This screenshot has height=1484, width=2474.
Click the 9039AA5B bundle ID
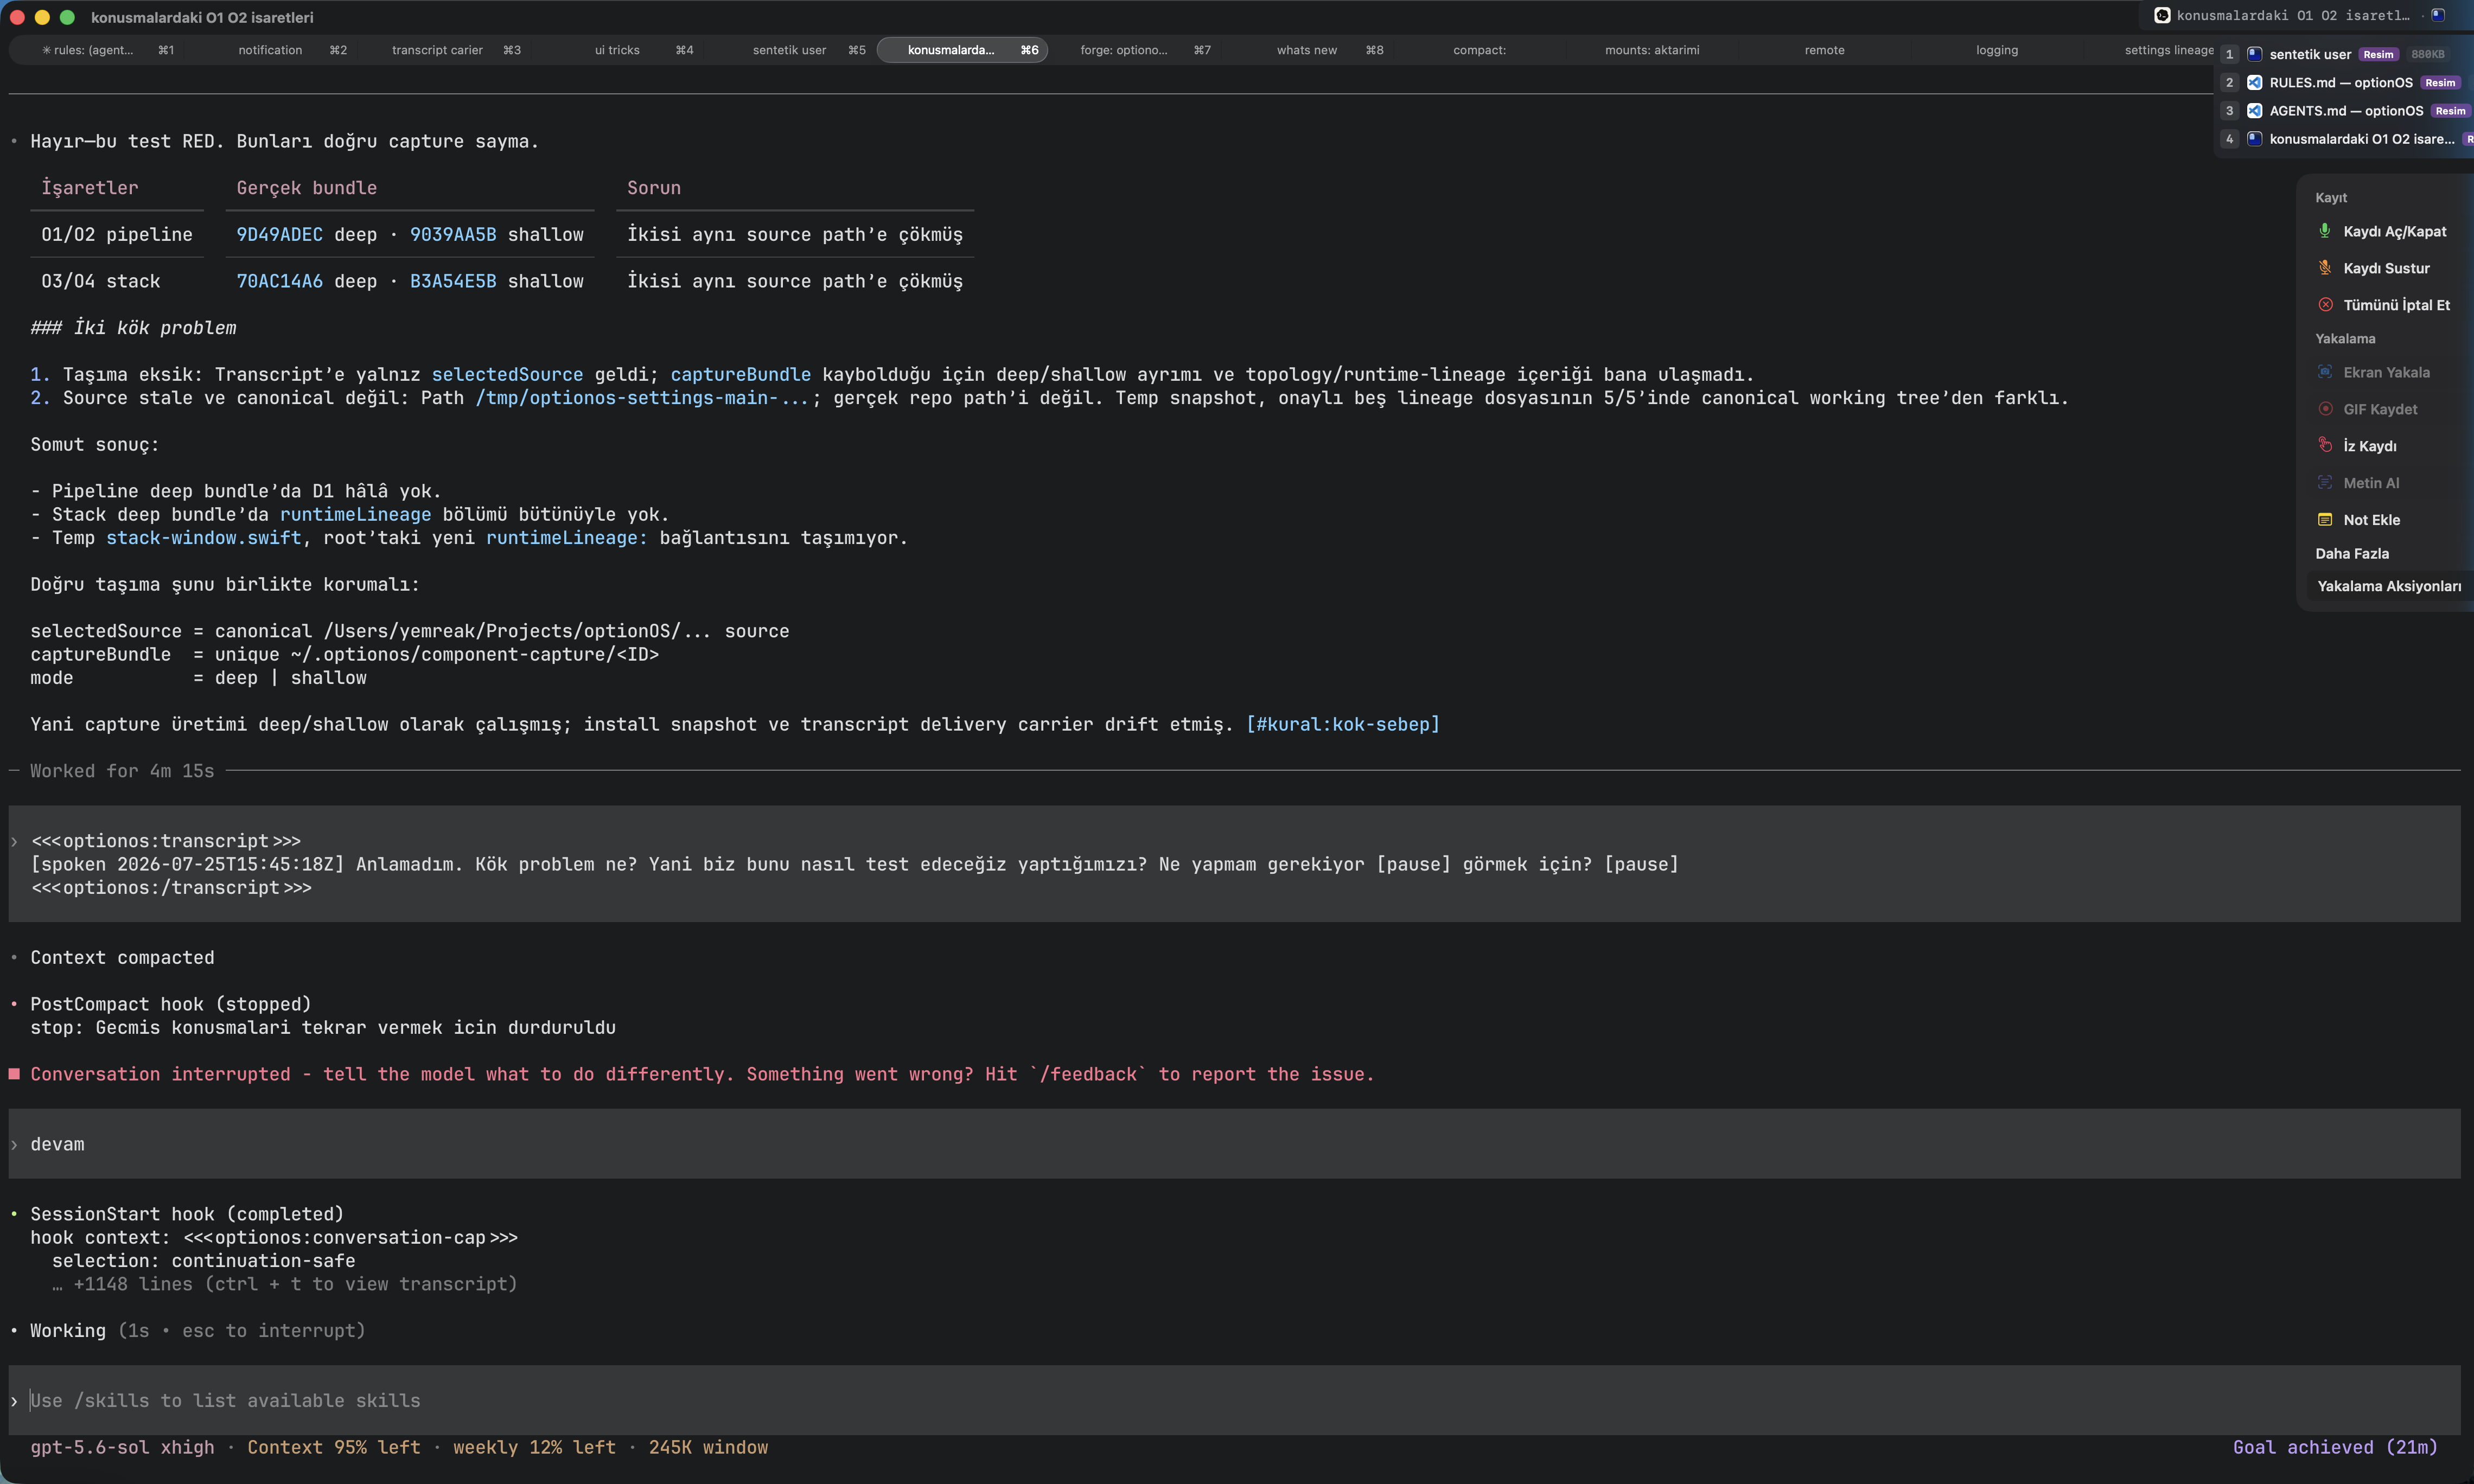click(453, 234)
